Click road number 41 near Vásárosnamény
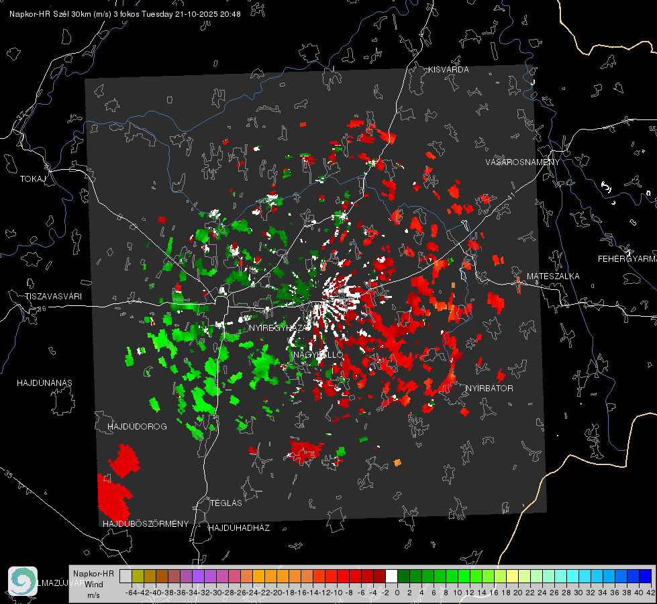The width and height of the screenshot is (657, 604). [510, 196]
